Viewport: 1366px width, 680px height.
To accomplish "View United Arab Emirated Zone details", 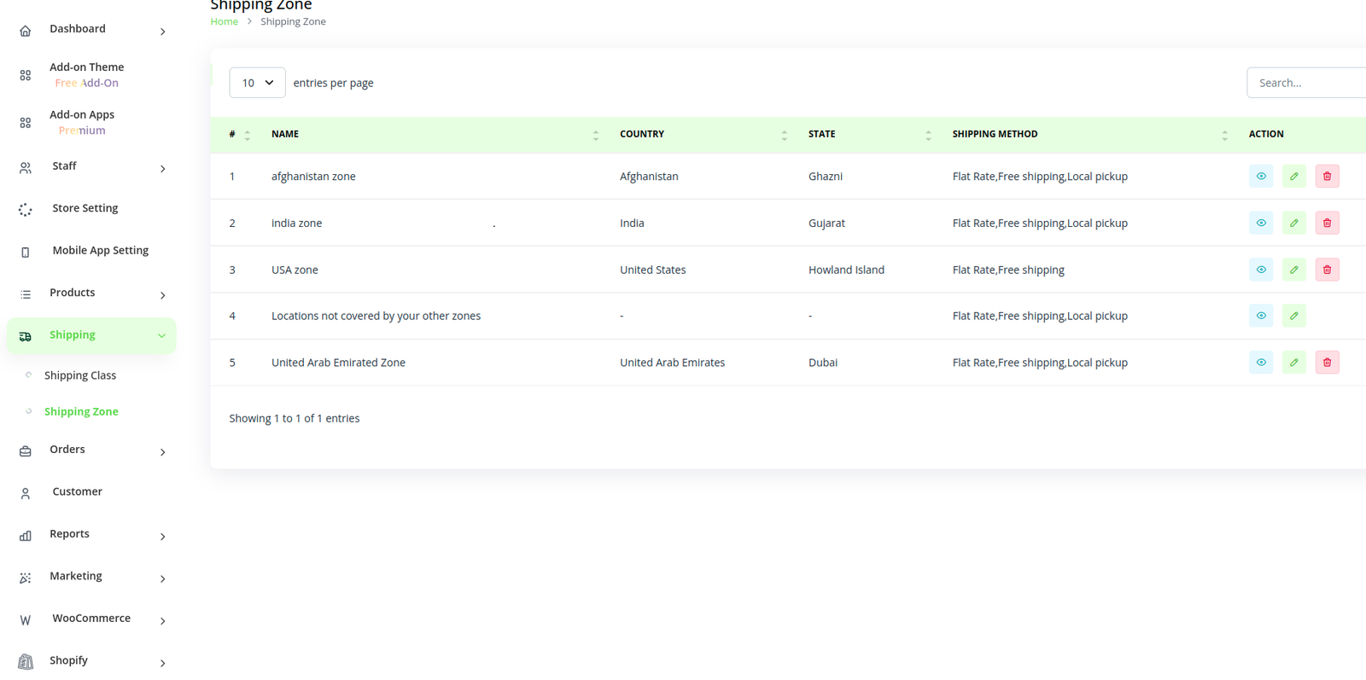I will pyautogui.click(x=1260, y=363).
